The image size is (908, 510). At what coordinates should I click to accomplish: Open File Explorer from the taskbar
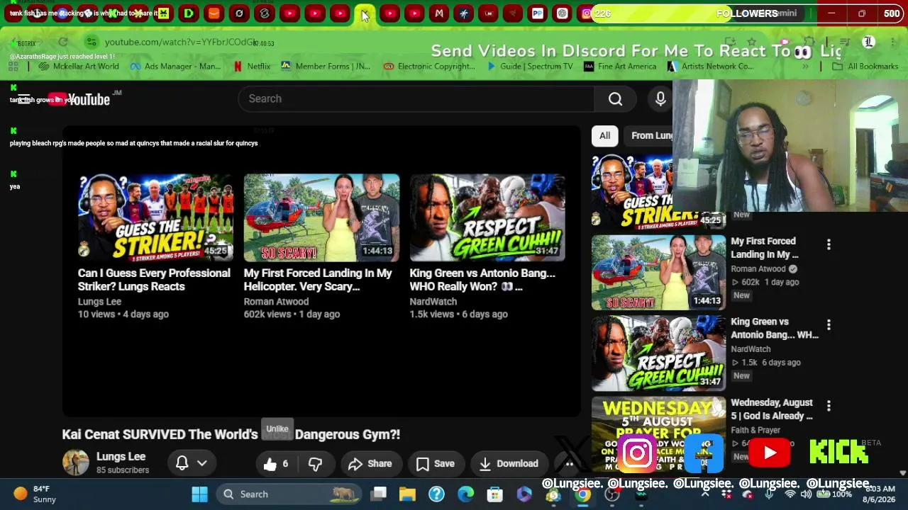tap(407, 494)
